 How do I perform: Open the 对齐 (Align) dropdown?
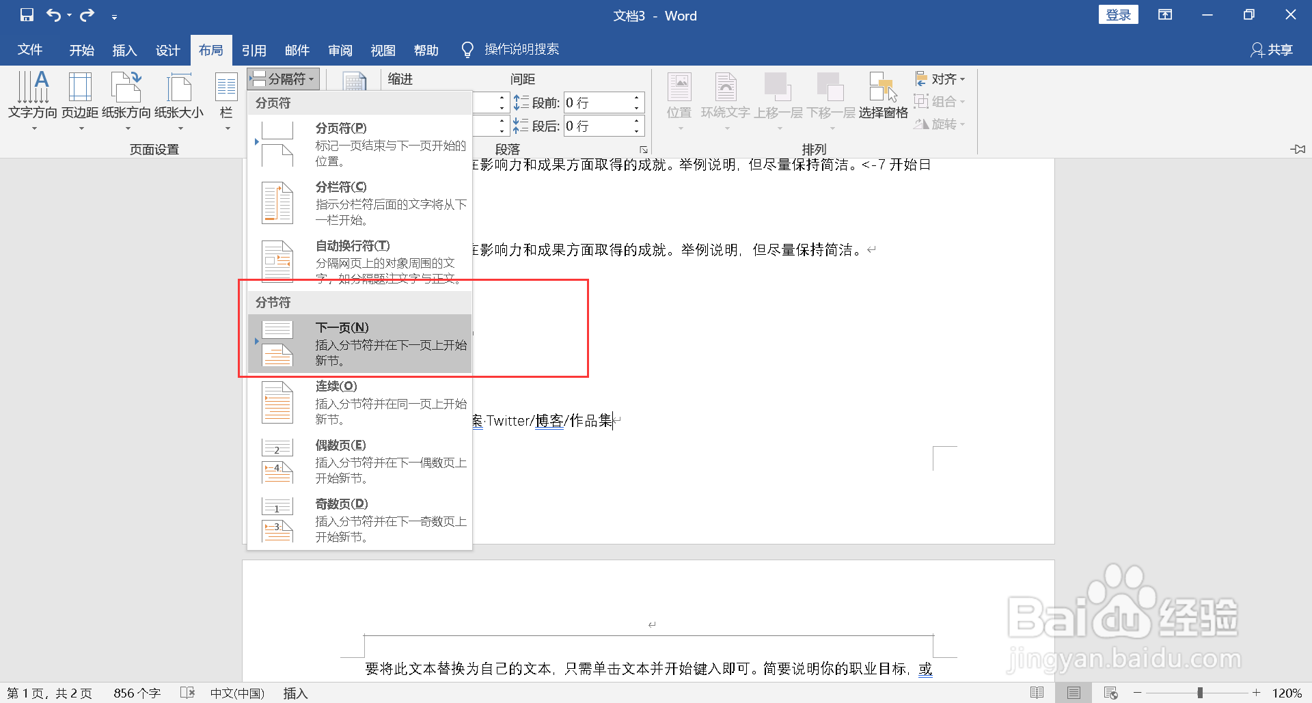click(x=940, y=78)
